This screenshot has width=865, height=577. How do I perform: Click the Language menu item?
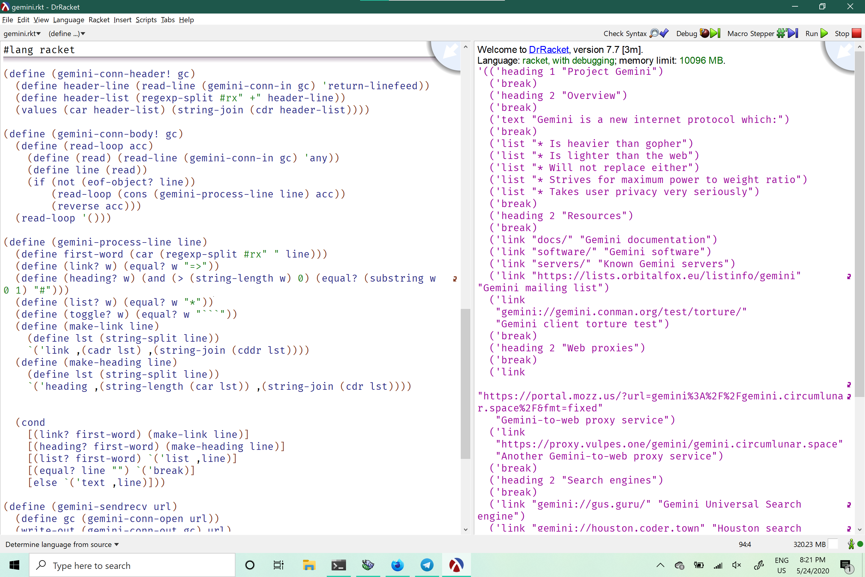coord(68,19)
